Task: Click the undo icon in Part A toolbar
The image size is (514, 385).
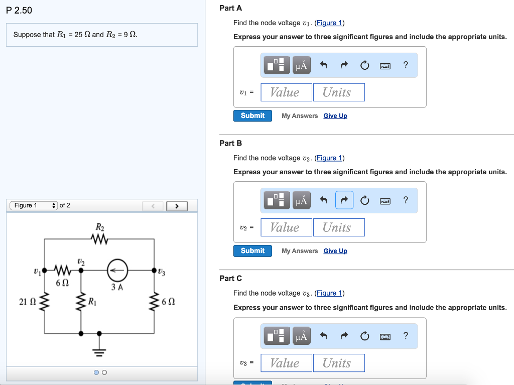Action: tap(324, 65)
